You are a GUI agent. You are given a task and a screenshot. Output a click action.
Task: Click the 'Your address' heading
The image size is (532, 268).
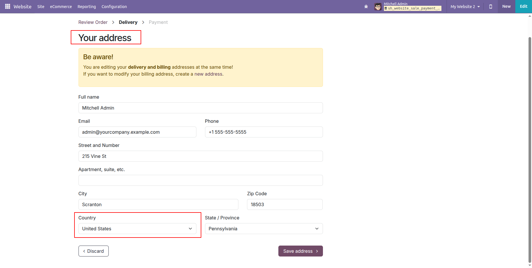coord(105,38)
